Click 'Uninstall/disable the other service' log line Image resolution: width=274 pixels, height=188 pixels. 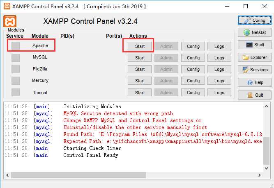(135, 127)
